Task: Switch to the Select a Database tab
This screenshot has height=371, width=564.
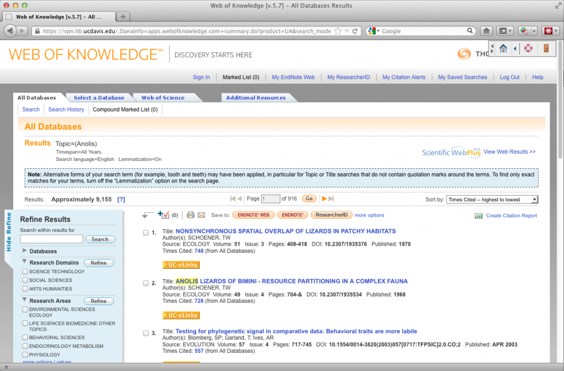Action: 99,98
